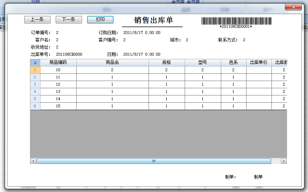Viewport: 308px width, 192px height.
Task: Sort by 商品编码 column header
Action: (58, 63)
